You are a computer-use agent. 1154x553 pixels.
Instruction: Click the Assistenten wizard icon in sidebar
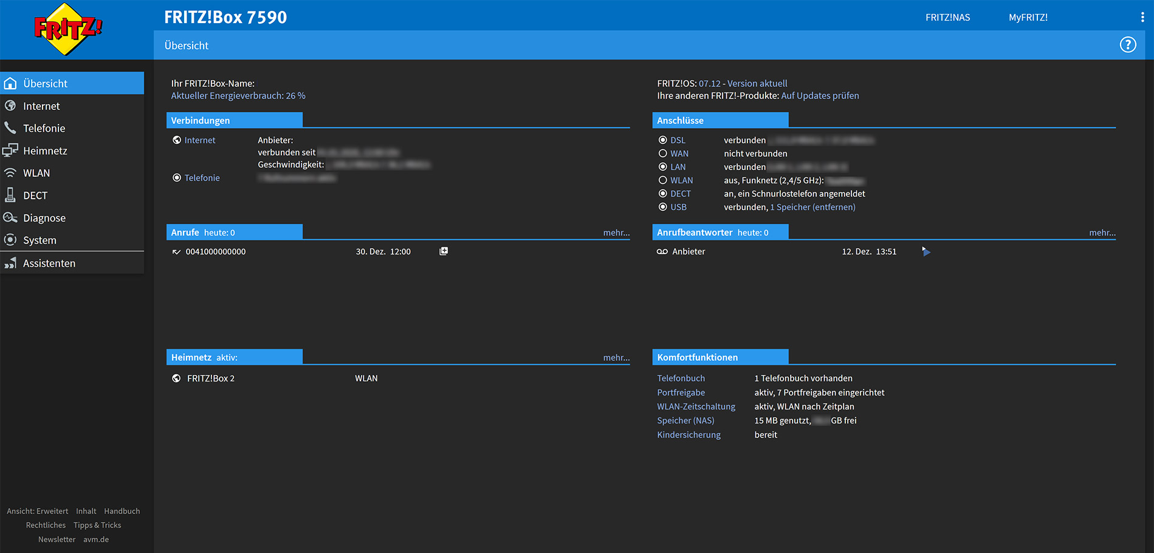tap(10, 263)
